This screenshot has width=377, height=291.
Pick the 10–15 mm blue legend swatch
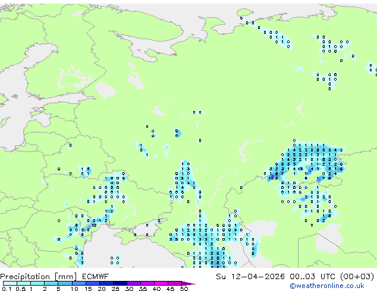click(79, 283)
